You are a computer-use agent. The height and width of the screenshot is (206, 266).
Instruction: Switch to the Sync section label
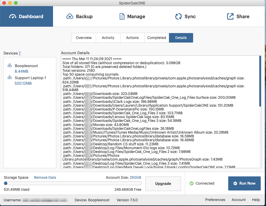[x=190, y=16]
